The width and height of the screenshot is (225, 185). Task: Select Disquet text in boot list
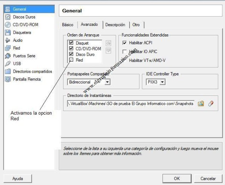click(x=82, y=43)
